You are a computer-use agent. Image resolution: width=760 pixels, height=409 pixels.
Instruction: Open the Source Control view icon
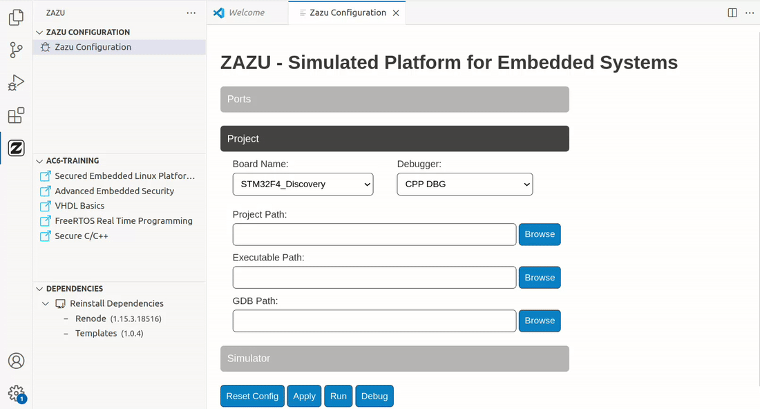[16, 50]
